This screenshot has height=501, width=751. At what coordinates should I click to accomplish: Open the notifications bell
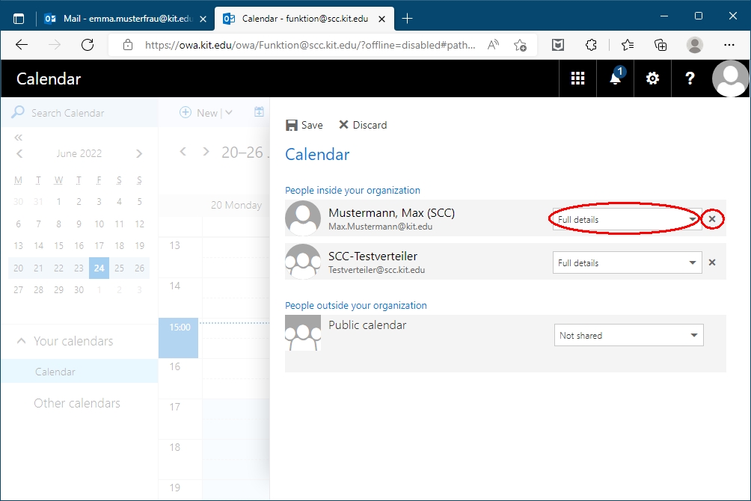[x=615, y=79]
